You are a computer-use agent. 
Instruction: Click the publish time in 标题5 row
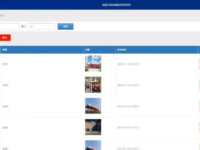(x=128, y=148)
